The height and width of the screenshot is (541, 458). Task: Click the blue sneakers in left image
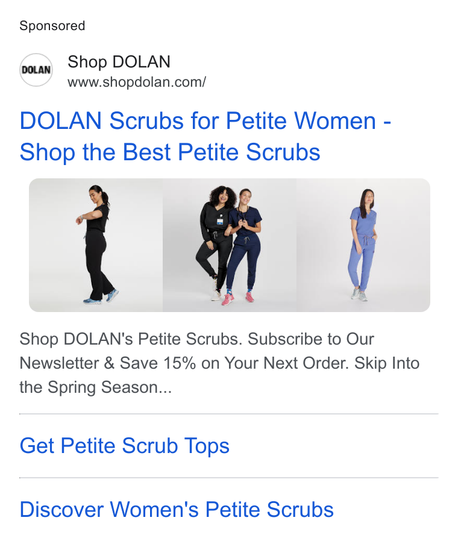pyautogui.click(x=101, y=298)
